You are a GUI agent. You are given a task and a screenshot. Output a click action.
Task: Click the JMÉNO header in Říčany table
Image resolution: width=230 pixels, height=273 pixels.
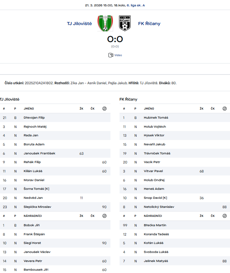pyautogui.click(x=149, y=109)
